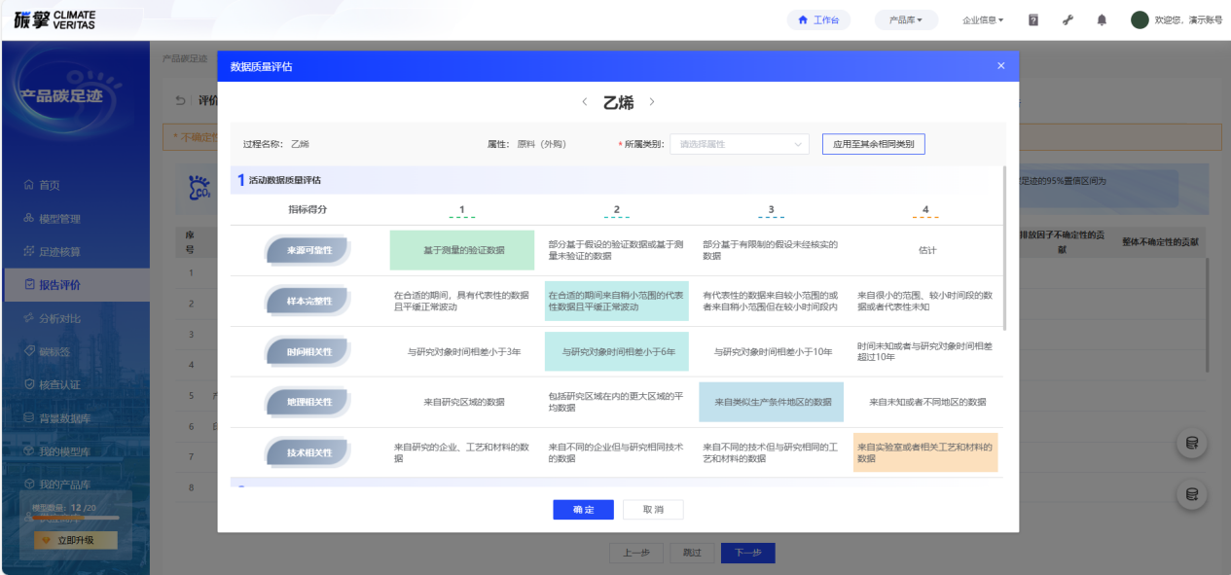Viewport: 1231px width, 575px height.
Task: Click the lower database floating icon
Action: tap(1190, 494)
